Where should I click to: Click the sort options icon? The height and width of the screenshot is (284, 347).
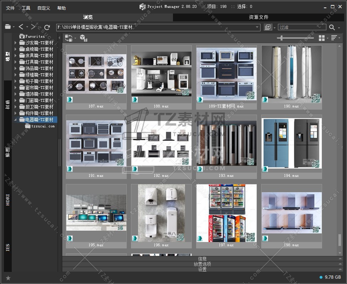334,38
